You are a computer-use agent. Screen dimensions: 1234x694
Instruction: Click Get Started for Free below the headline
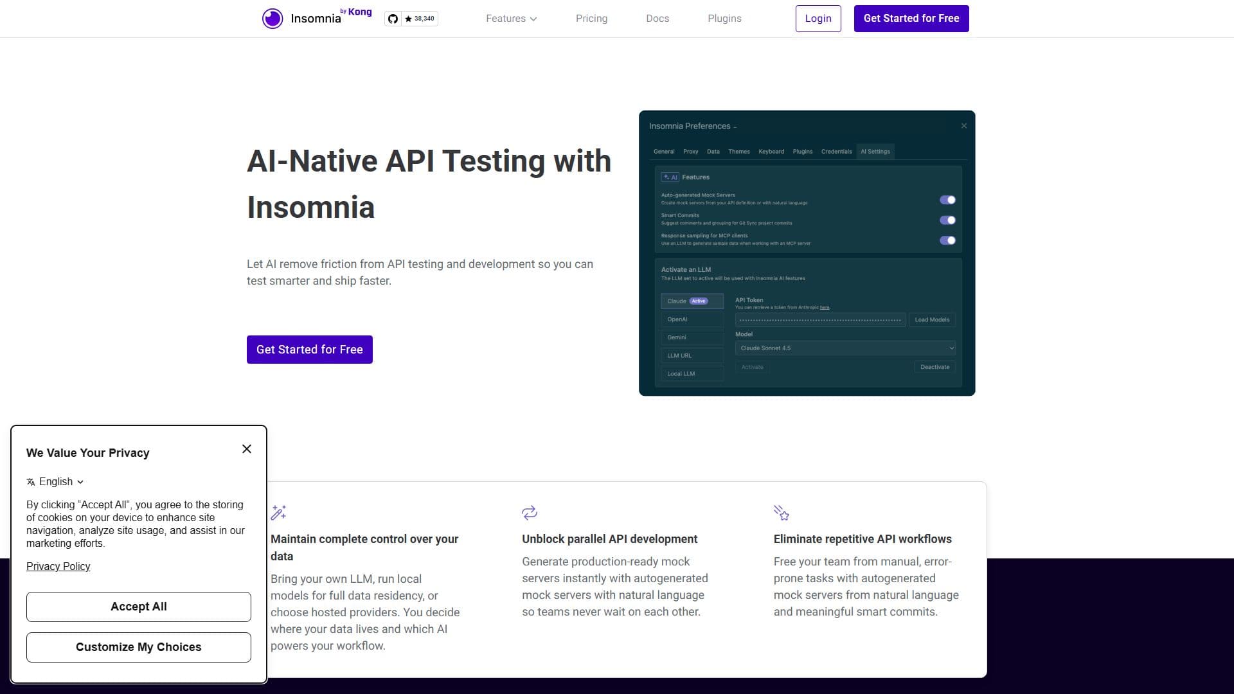[310, 350]
